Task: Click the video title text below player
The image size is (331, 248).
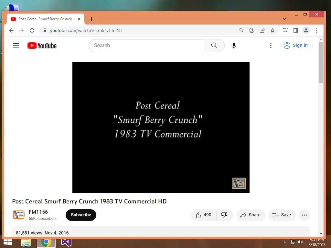Action: click(89, 201)
